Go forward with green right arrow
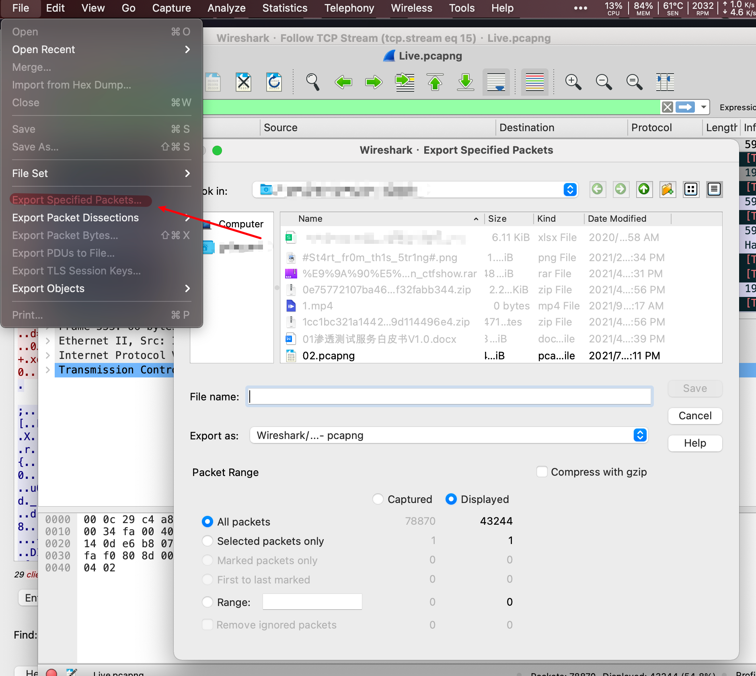The image size is (756, 676). (x=374, y=82)
